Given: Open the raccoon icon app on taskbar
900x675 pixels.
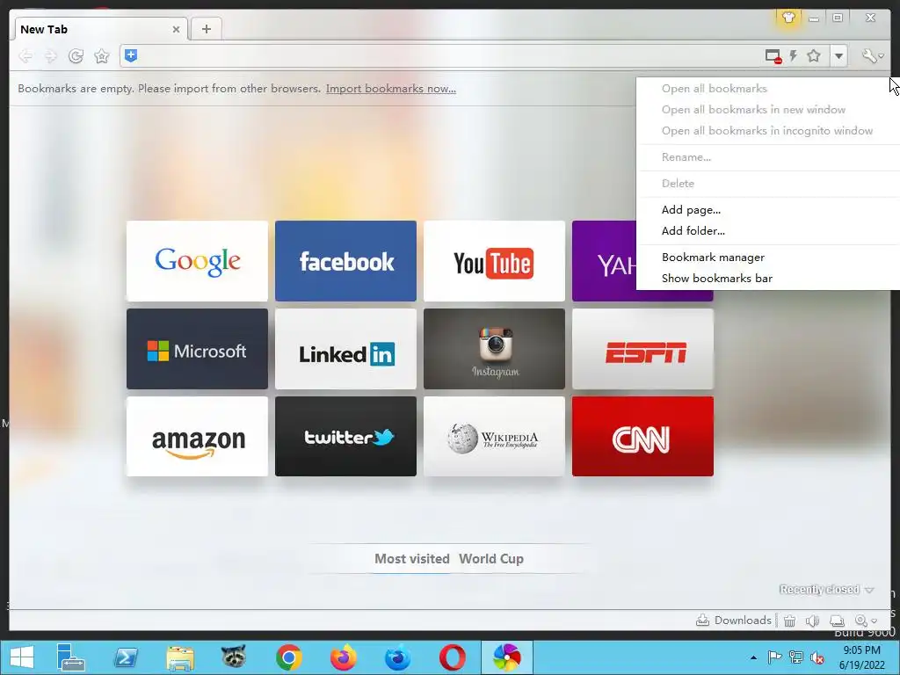Looking at the screenshot, I should [234, 657].
